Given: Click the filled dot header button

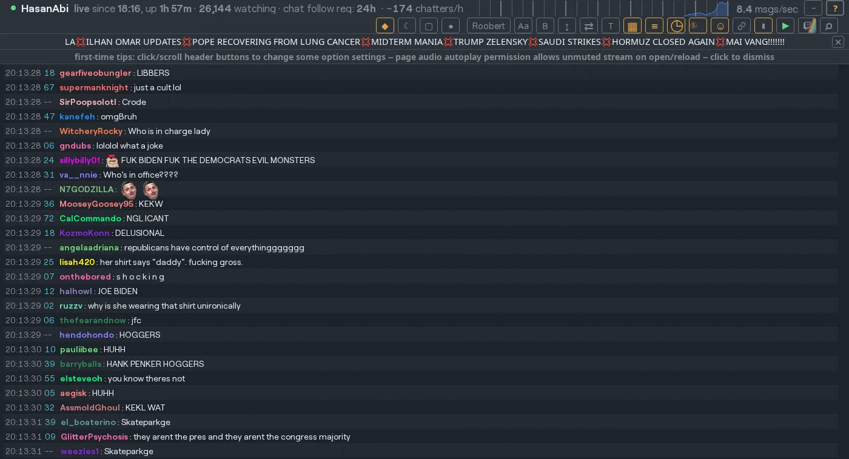Looking at the screenshot, I should (451, 26).
